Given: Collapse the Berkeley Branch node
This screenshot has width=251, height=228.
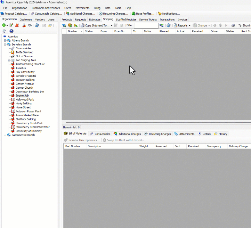Looking at the screenshot, I should (5, 44).
